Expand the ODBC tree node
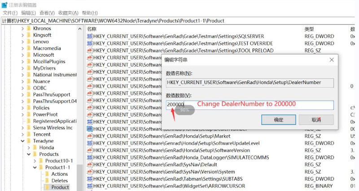 [x=22, y=88]
